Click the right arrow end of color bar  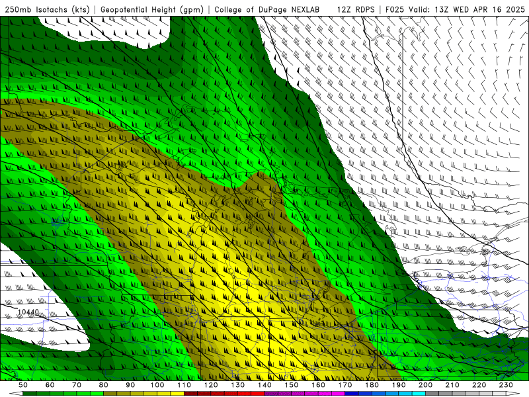(513, 393)
